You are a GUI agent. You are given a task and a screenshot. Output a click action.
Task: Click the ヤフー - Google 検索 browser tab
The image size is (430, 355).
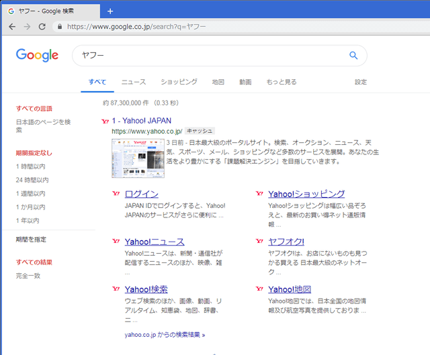click(x=52, y=11)
